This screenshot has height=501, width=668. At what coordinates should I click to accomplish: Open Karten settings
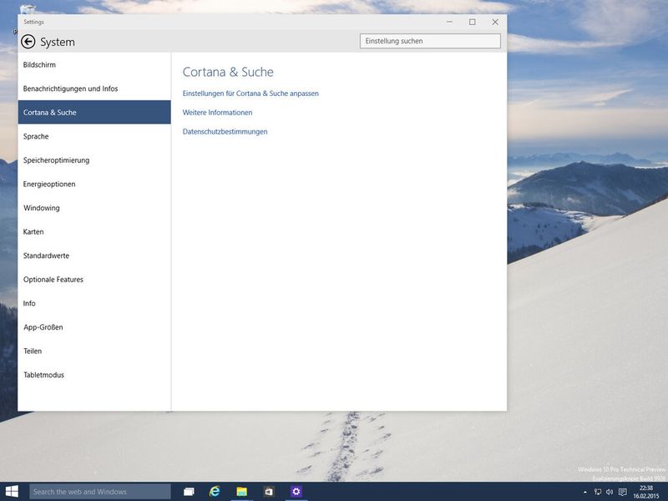[x=94, y=232]
